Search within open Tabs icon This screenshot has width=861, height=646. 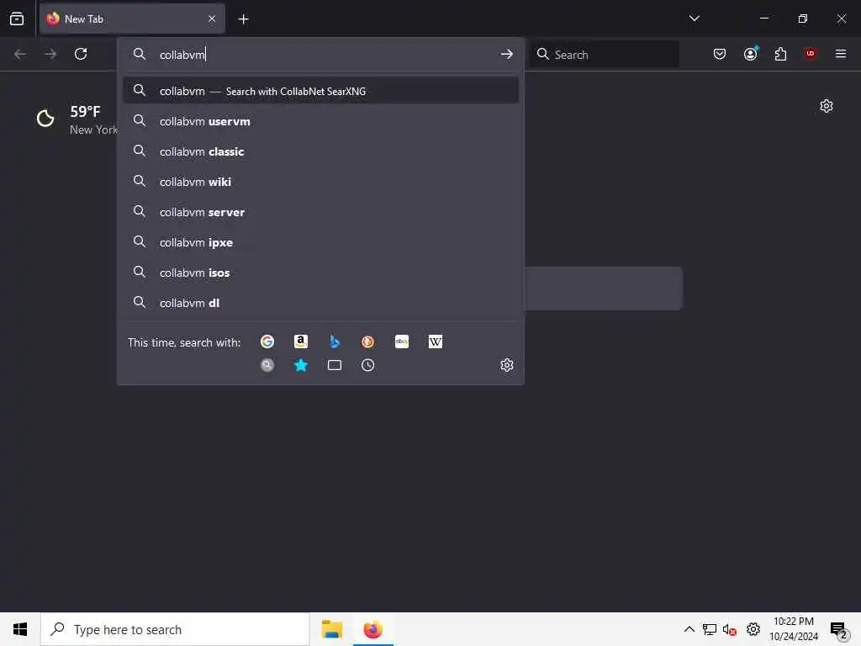[335, 365]
